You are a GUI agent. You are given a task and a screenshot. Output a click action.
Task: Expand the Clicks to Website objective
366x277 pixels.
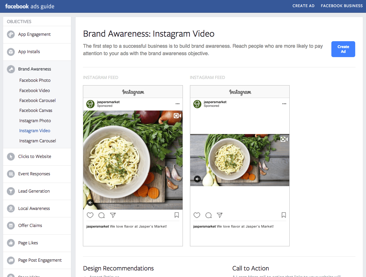[x=37, y=157]
